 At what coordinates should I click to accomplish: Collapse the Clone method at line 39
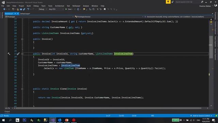point(22,89)
